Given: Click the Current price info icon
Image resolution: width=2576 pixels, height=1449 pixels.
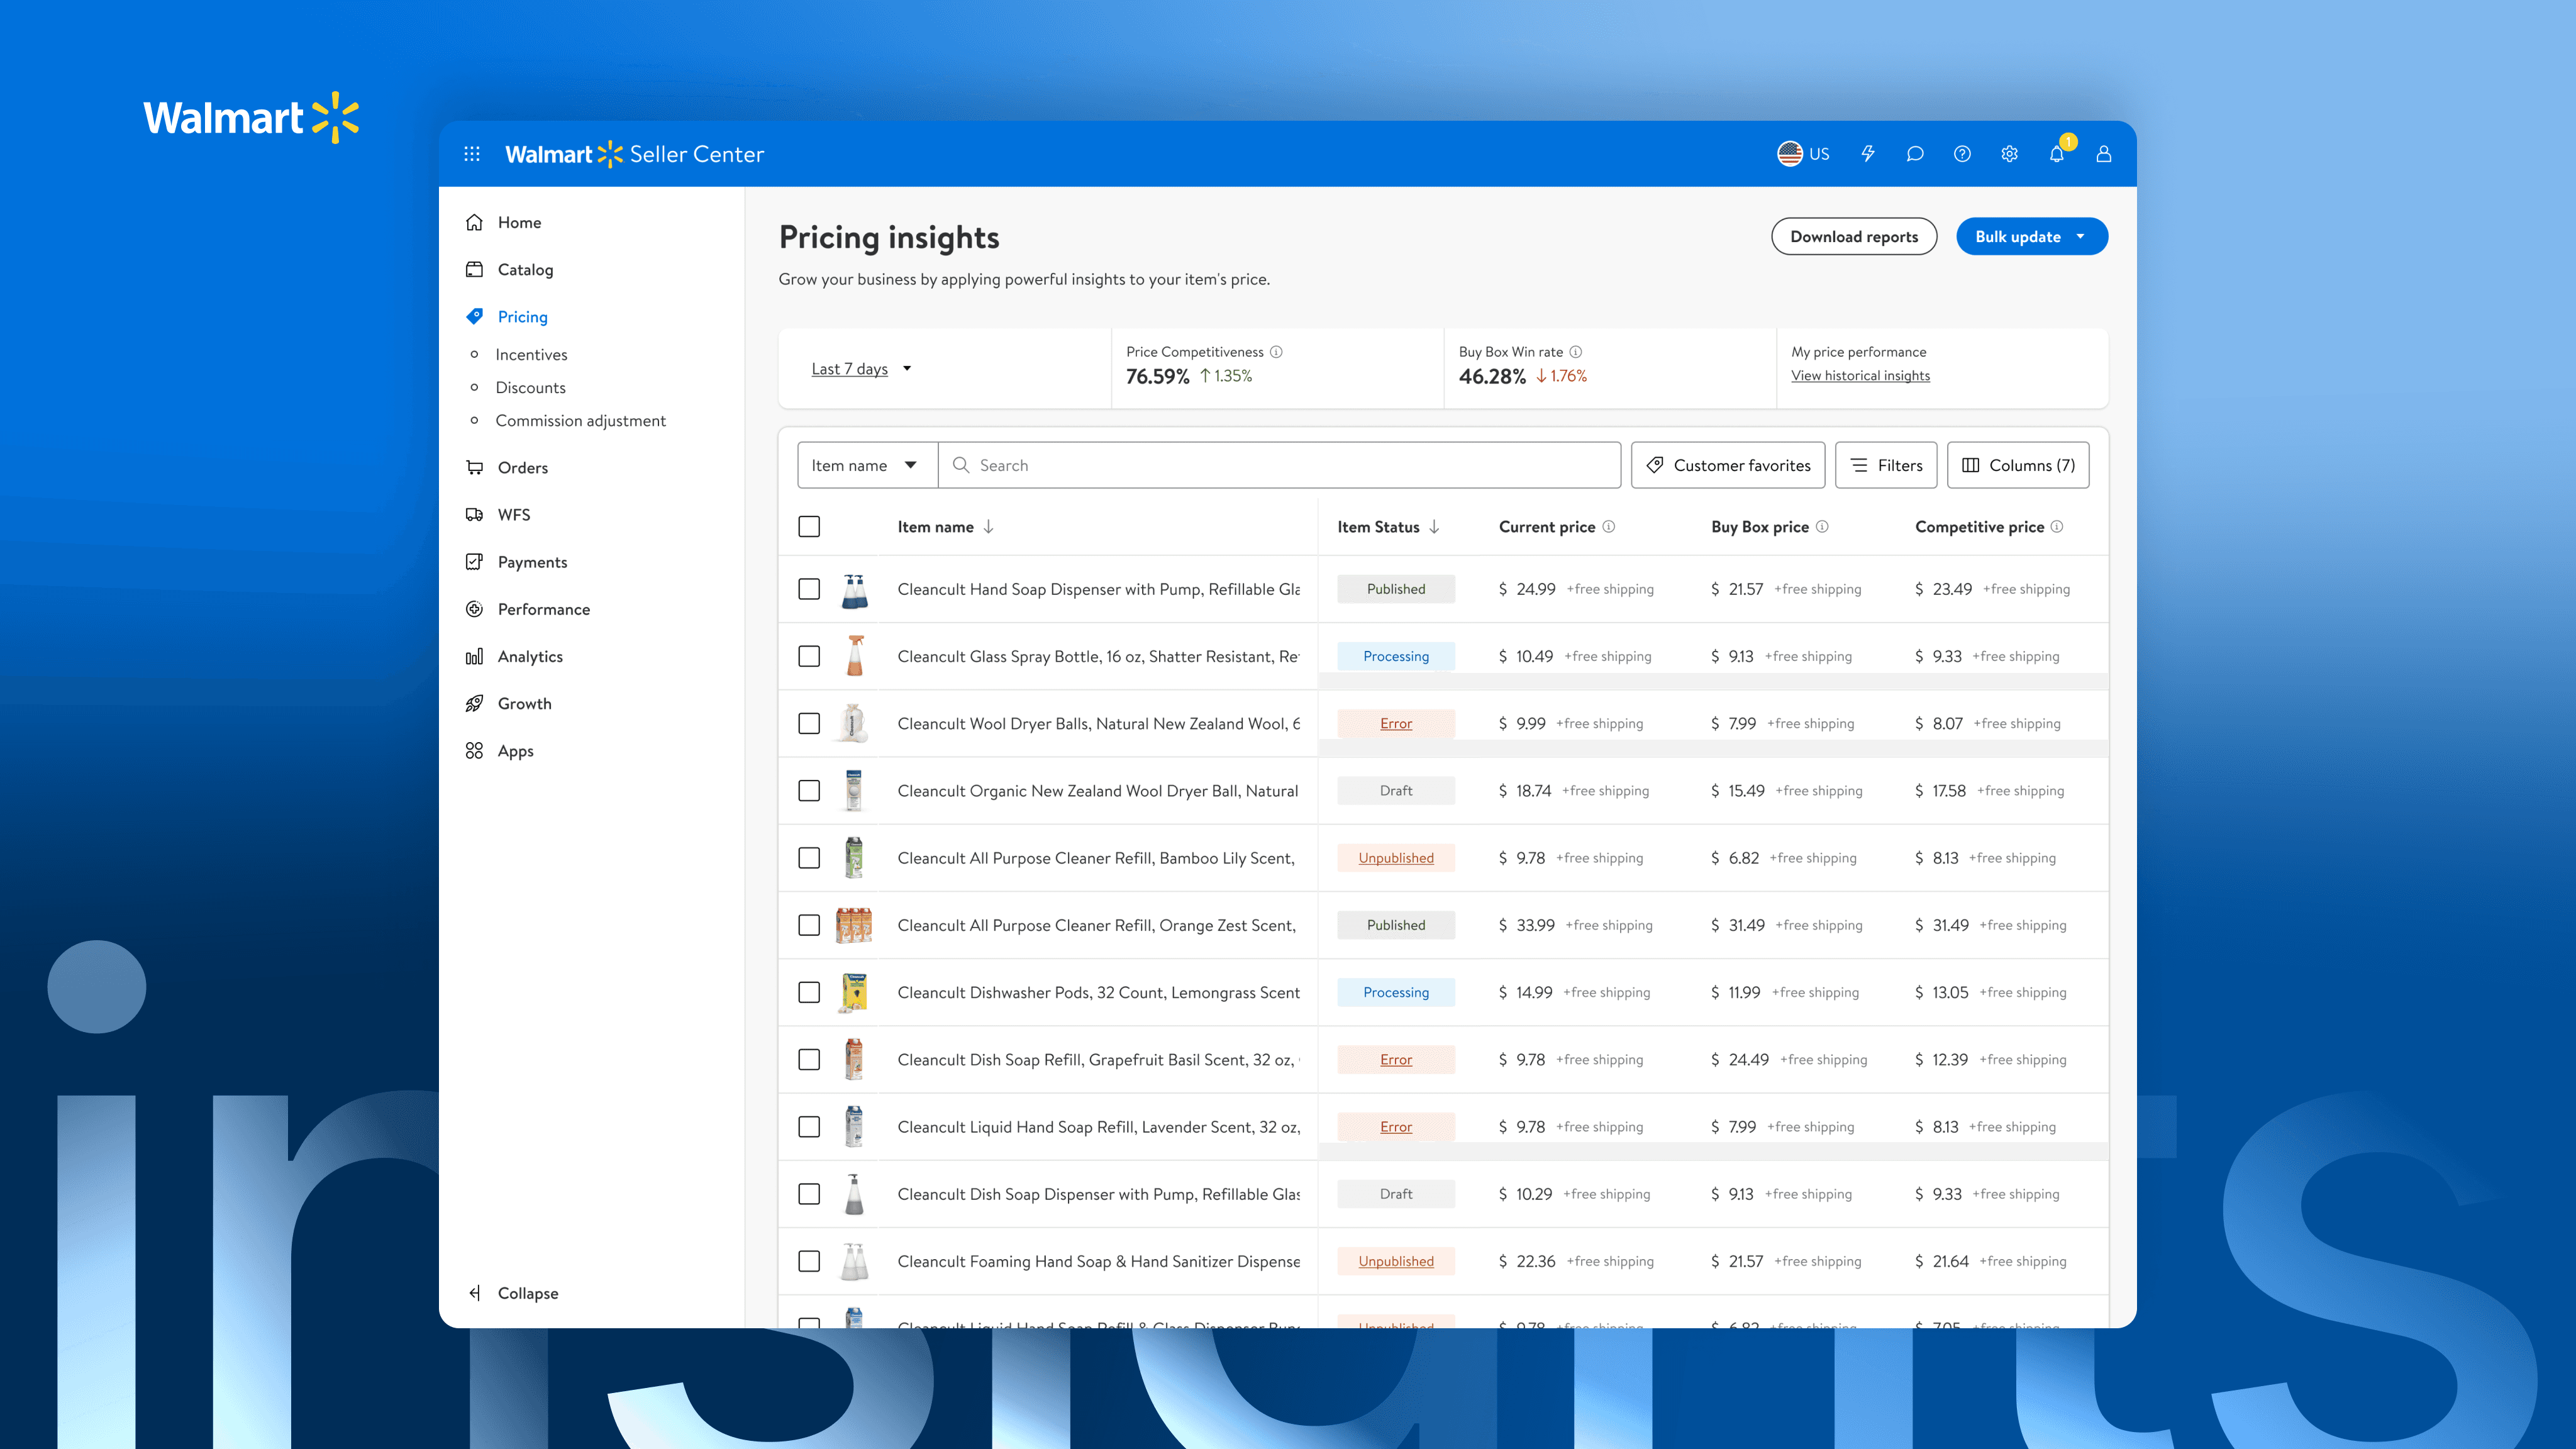Looking at the screenshot, I should (1609, 527).
